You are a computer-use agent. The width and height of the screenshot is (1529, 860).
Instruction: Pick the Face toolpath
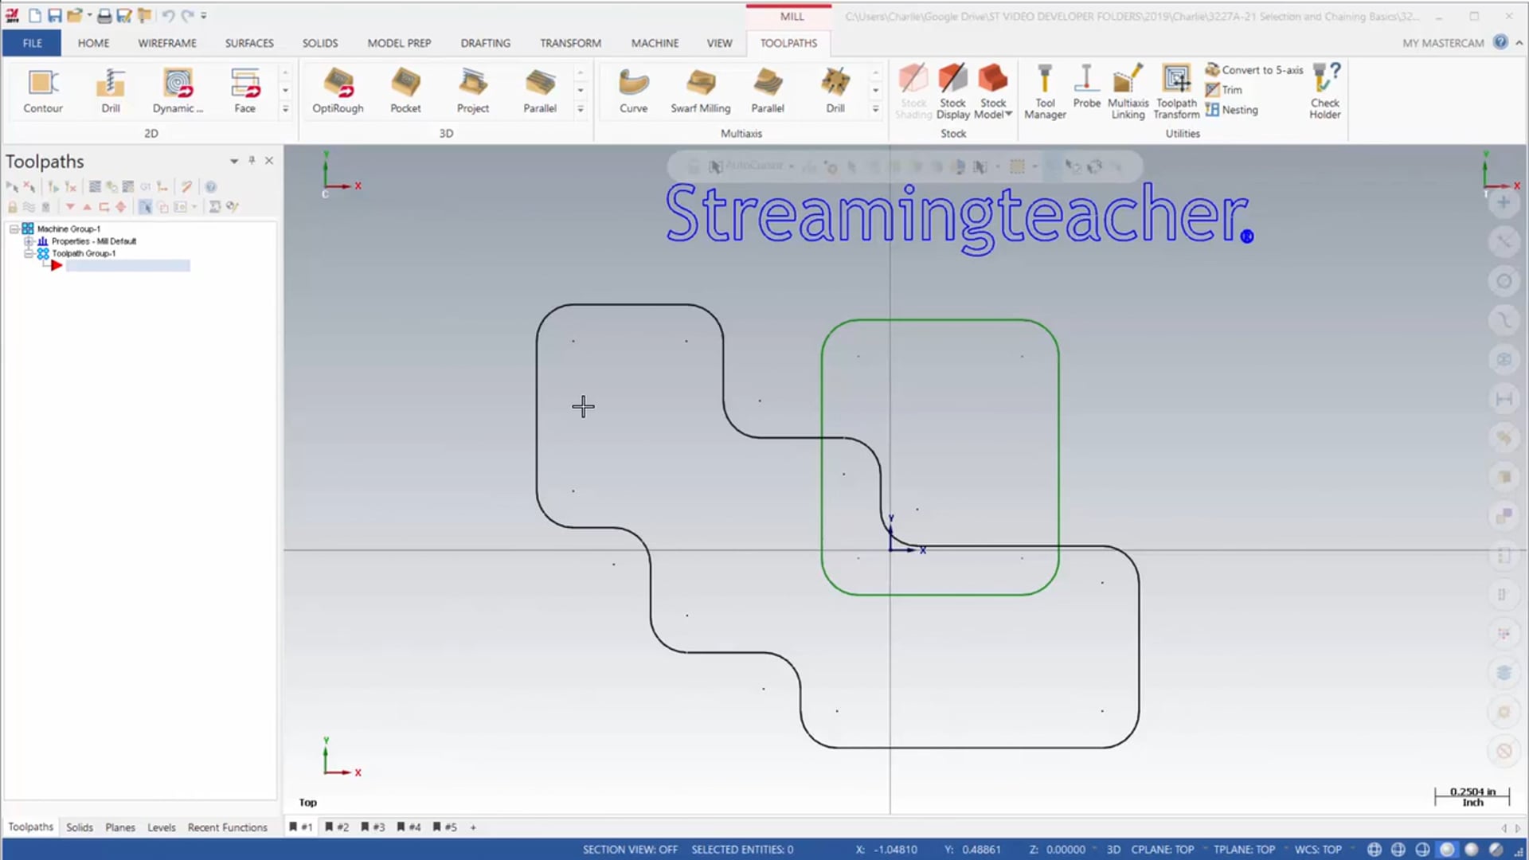click(244, 92)
